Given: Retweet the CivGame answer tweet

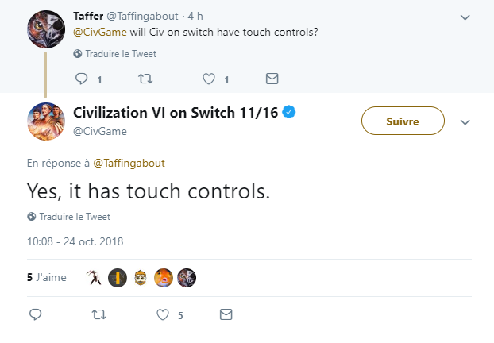Looking at the screenshot, I should tap(98, 315).
